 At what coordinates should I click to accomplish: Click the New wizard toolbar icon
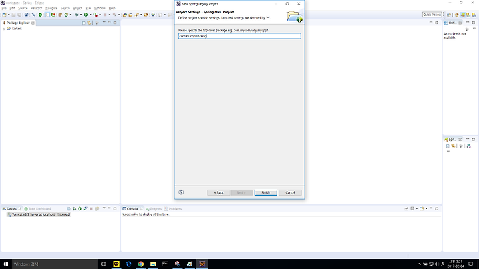tap(4, 15)
